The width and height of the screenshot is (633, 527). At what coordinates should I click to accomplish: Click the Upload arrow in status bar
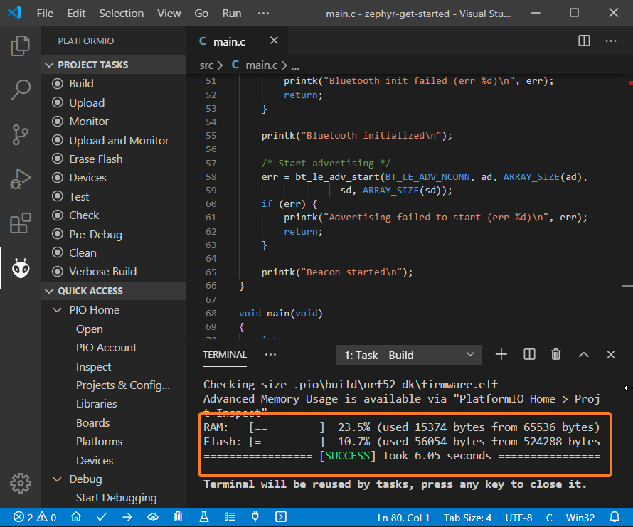pyautogui.click(x=127, y=517)
